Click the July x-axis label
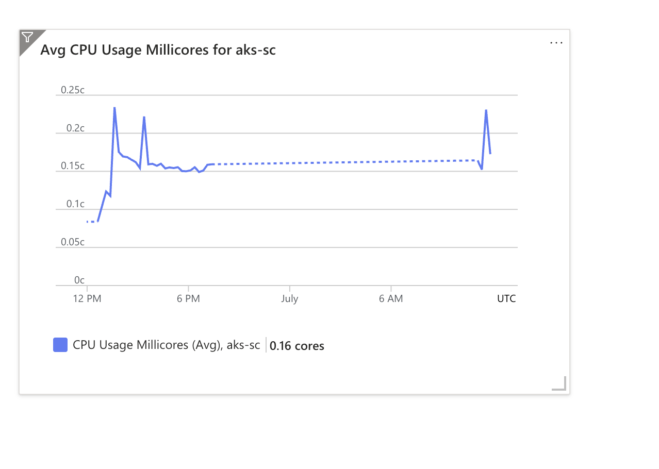 289,298
